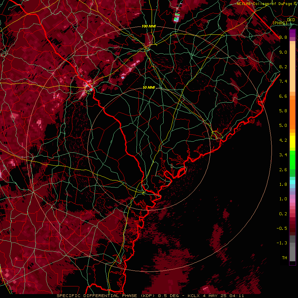Click the bright green band of the color scale
Viewport: 298px width, 298px height.
click(292, 160)
